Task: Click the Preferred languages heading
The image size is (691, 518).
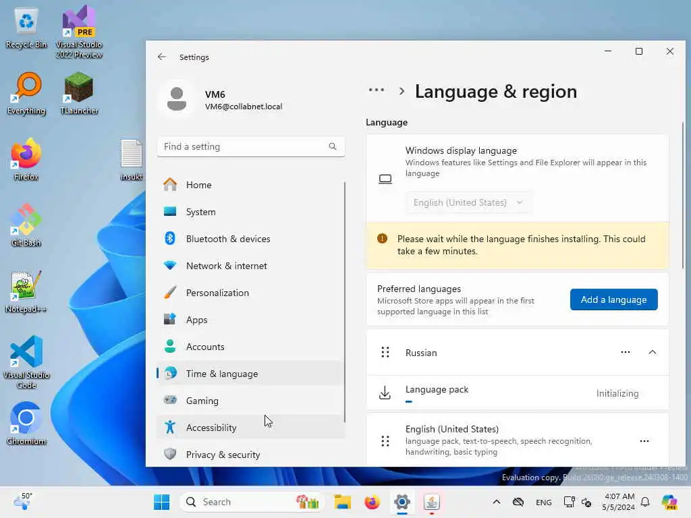Action: pos(419,289)
